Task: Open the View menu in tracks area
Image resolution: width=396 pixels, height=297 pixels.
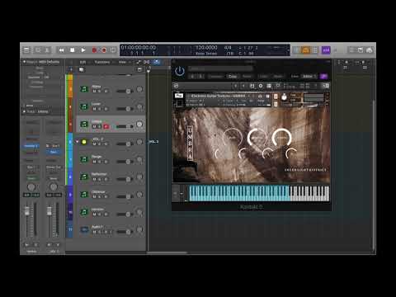Action: click(122, 62)
